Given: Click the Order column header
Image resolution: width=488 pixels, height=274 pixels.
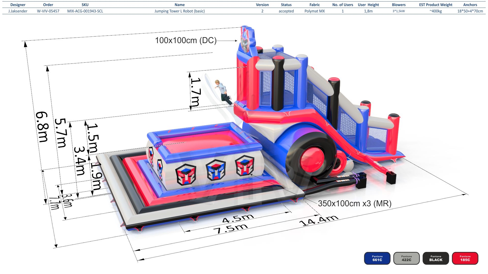Looking at the screenshot, I should (x=48, y=5).
